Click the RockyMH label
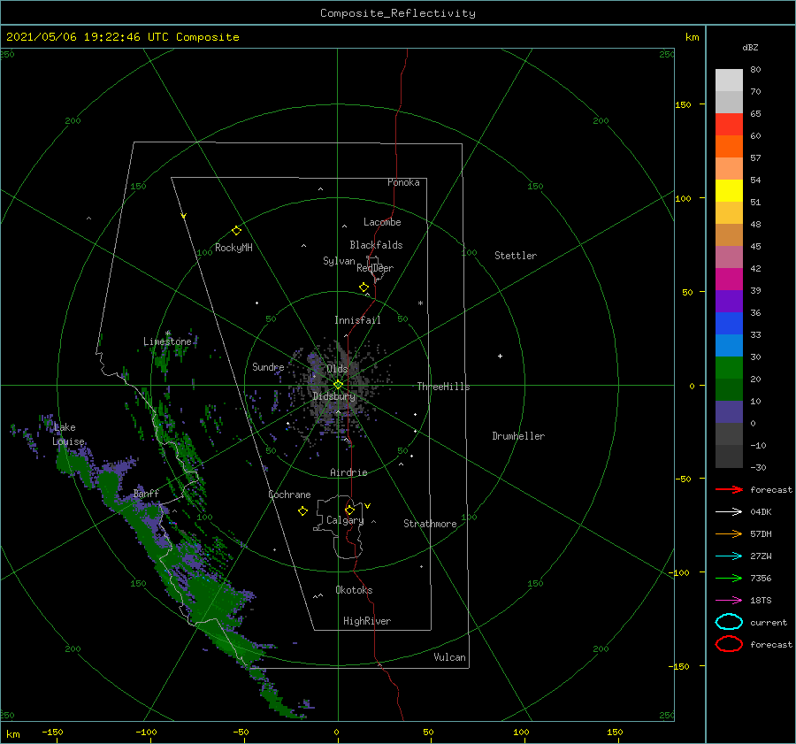 pyautogui.click(x=233, y=248)
